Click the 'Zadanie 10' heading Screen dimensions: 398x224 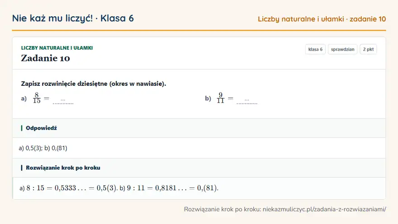tap(45, 58)
